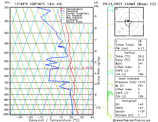Image resolution: width=158 pixels, height=122 pixels.
Task: Click the Most Unstable section header
Action: tap(129, 79)
